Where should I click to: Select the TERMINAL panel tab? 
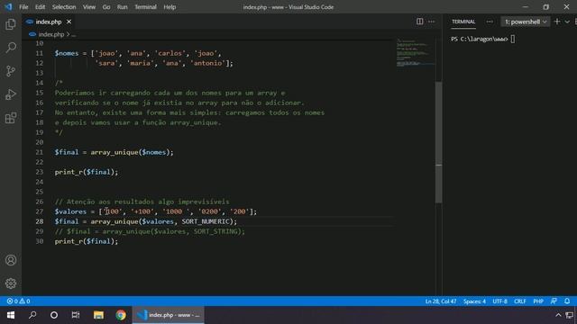point(463,22)
